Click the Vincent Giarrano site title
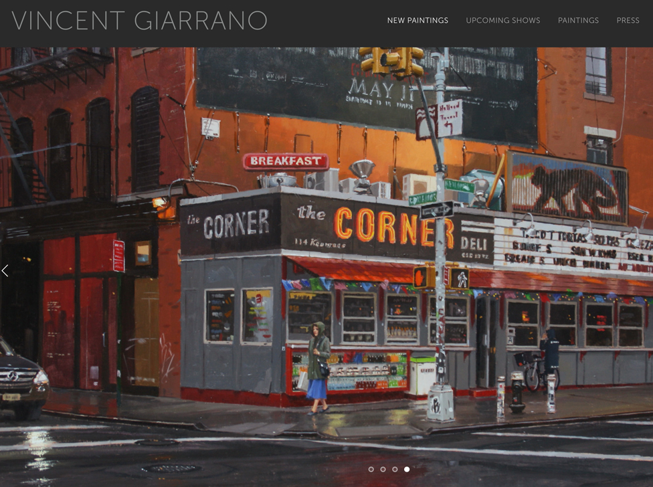This screenshot has width=653, height=487. click(x=139, y=21)
